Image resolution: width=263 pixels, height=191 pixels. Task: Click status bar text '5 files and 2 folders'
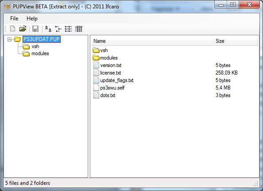28,183
